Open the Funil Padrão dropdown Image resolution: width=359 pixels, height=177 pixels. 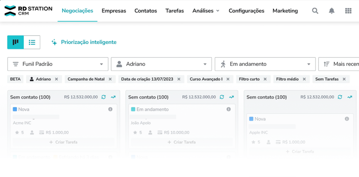(57, 64)
